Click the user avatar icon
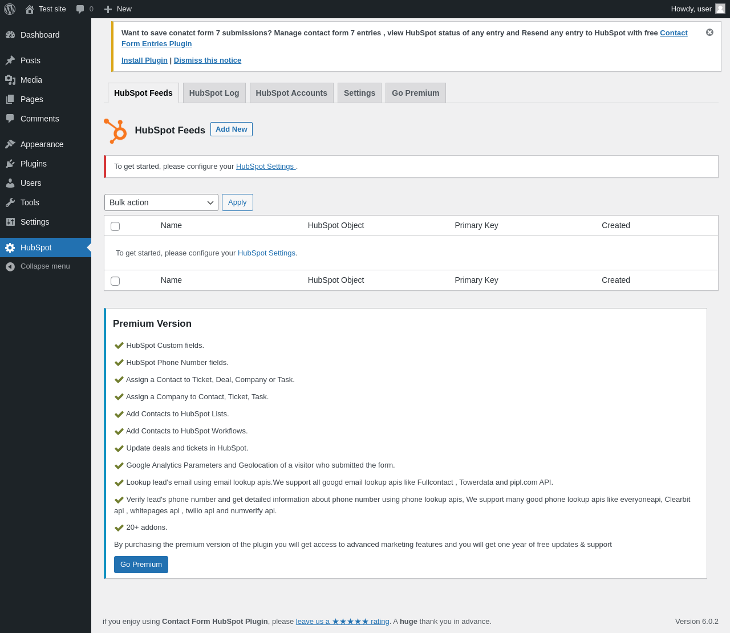This screenshot has height=633, width=730. (x=720, y=9)
